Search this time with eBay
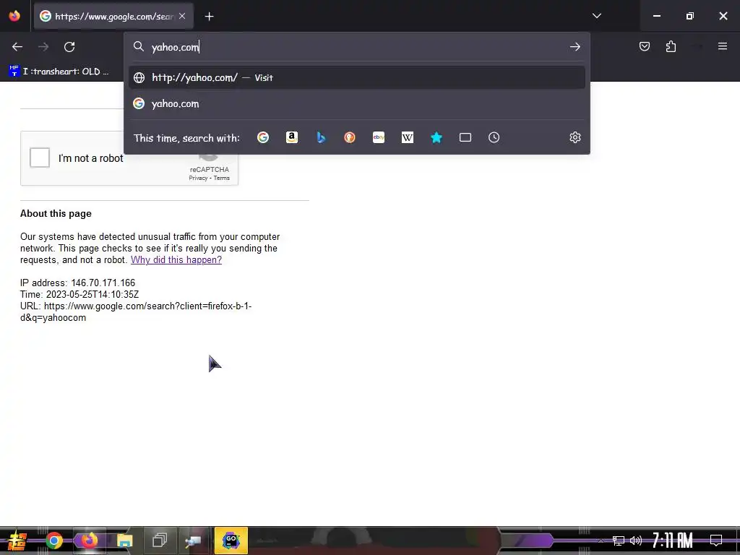The height and width of the screenshot is (555, 740). tap(379, 137)
